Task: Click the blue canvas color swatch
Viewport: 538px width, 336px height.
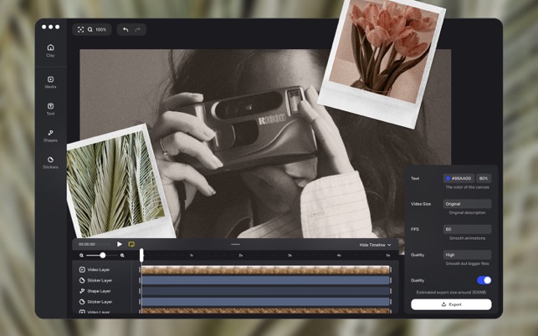Action: [448, 178]
